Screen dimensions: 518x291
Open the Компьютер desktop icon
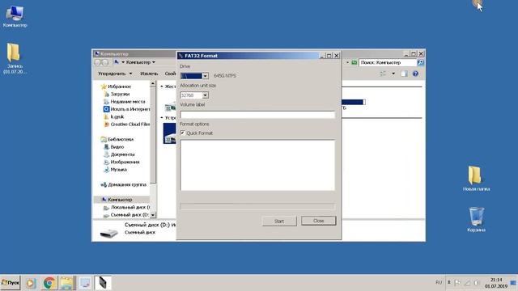(x=15, y=16)
